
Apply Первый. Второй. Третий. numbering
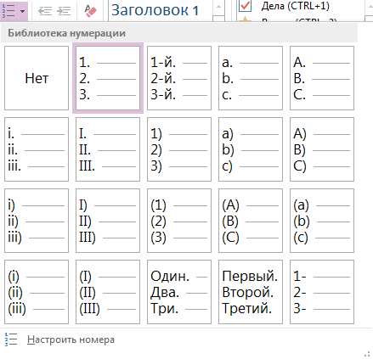click(x=251, y=292)
